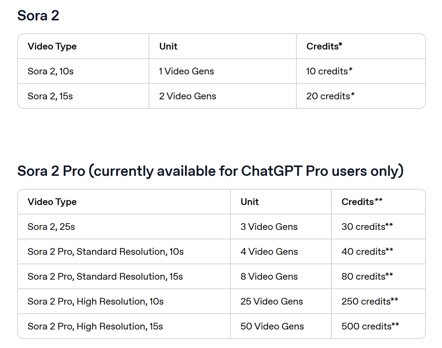
Task: Click the "Sora 2" section heading
Action: [x=38, y=16]
